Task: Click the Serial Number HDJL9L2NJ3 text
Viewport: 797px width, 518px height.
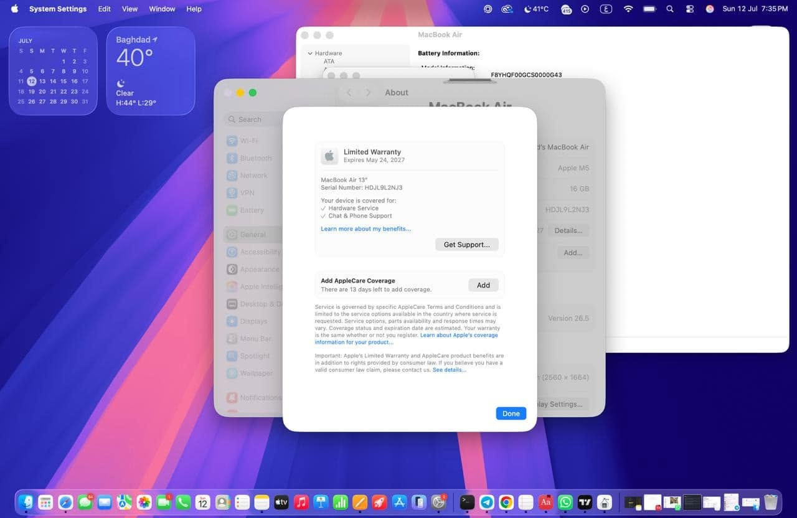Action: pyautogui.click(x=361, y=187)
